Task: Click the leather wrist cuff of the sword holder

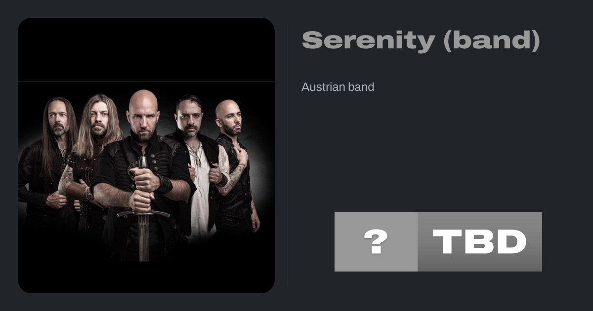Action: [x=165, y=184]
